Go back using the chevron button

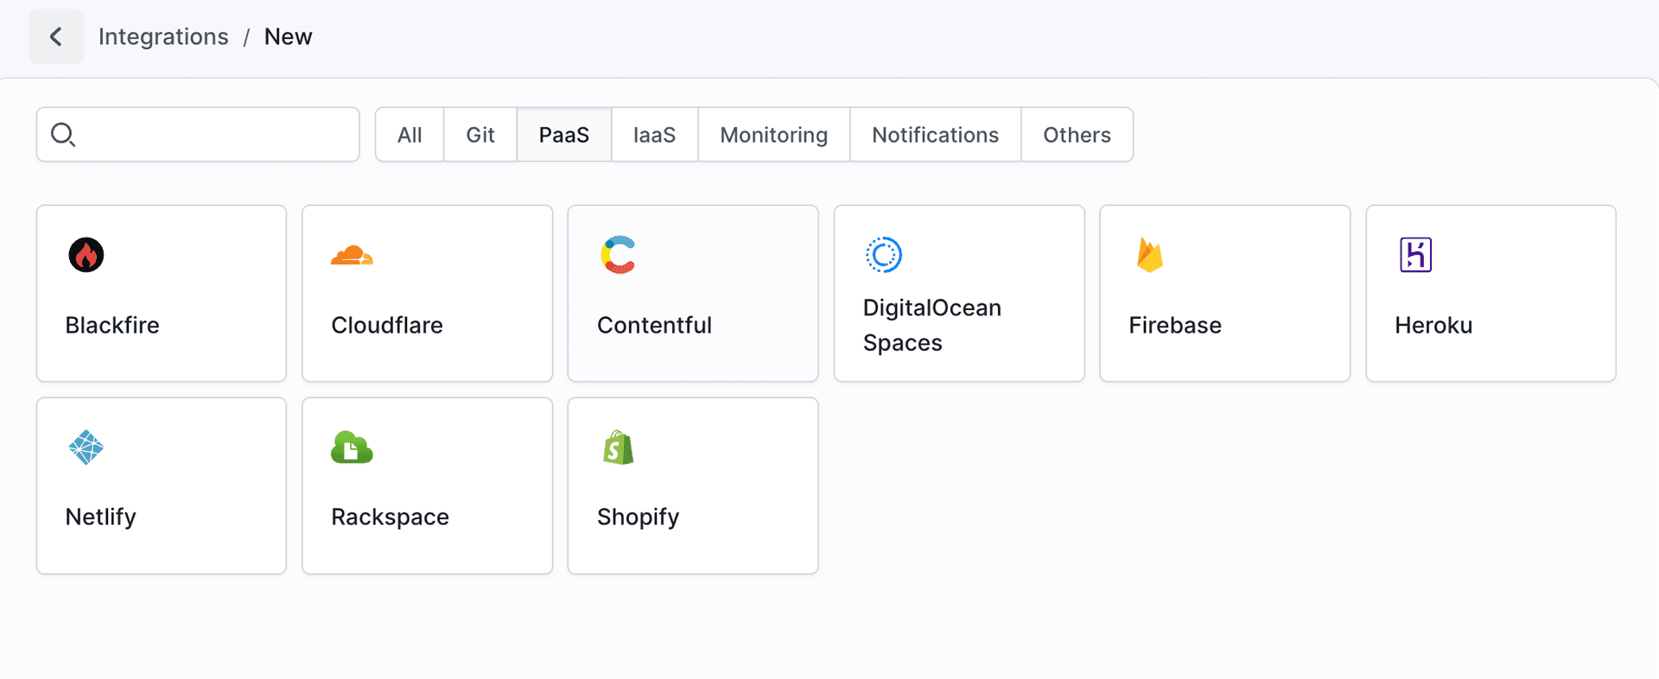(x=56, y=36)
